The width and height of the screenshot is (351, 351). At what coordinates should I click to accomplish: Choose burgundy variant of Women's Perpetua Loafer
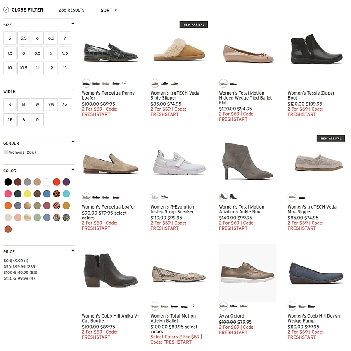pos(116,197)
